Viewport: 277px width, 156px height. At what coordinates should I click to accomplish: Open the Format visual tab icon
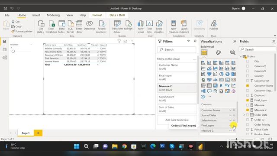(x=218, y=52)
